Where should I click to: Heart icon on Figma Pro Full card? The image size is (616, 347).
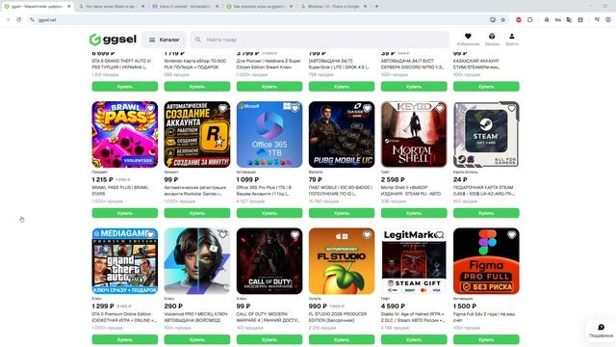[511, 235]
